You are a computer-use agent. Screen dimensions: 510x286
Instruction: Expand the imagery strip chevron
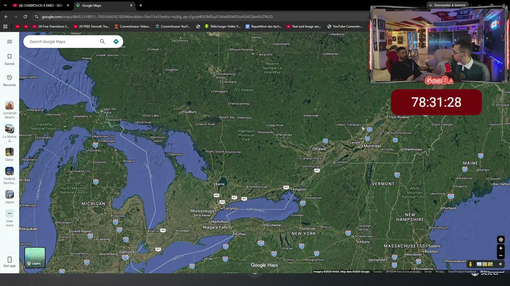[x=500, y=264]
